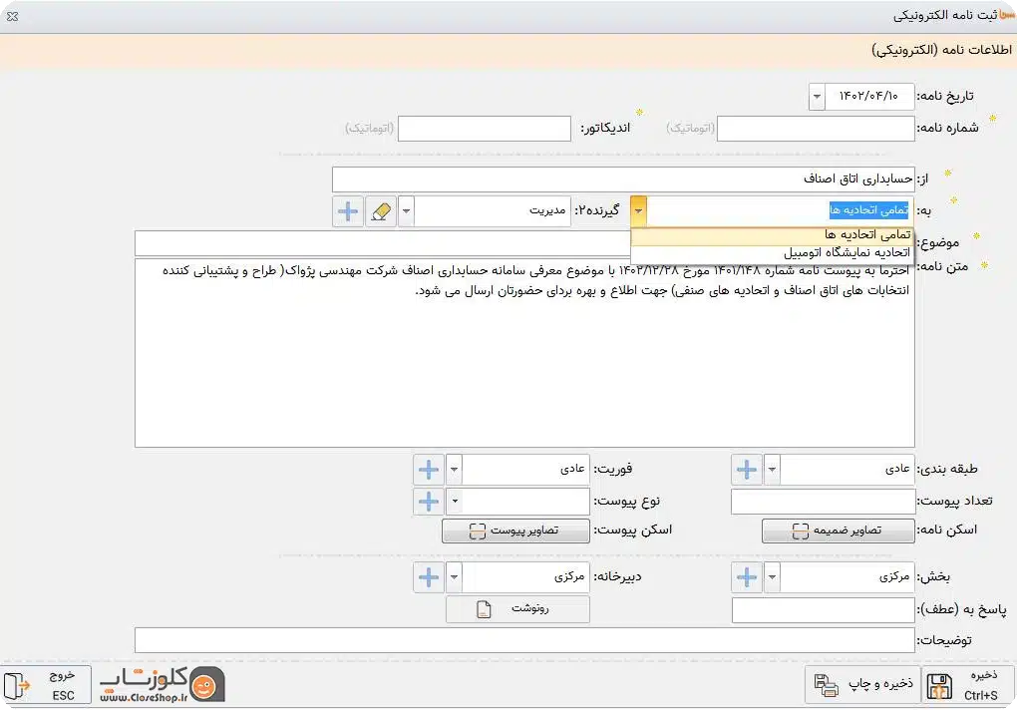
Task: Open the فوریت dropdown arrow
Action: tap(454, 469)
